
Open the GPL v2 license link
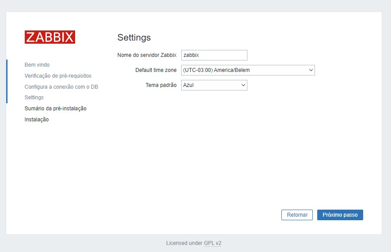pos(213,243)
